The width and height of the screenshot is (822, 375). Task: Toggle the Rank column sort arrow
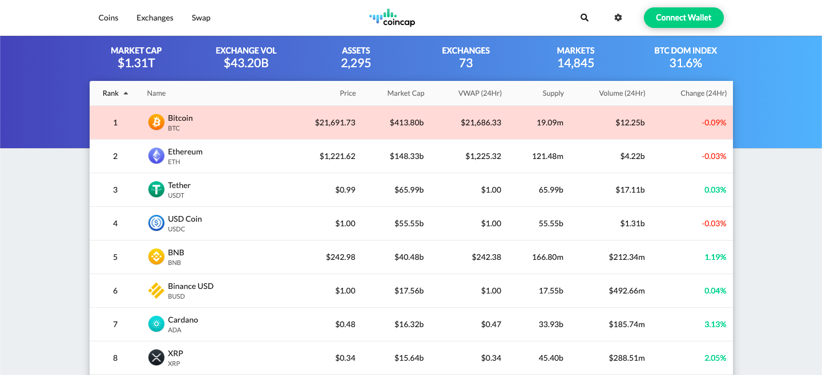126,92
